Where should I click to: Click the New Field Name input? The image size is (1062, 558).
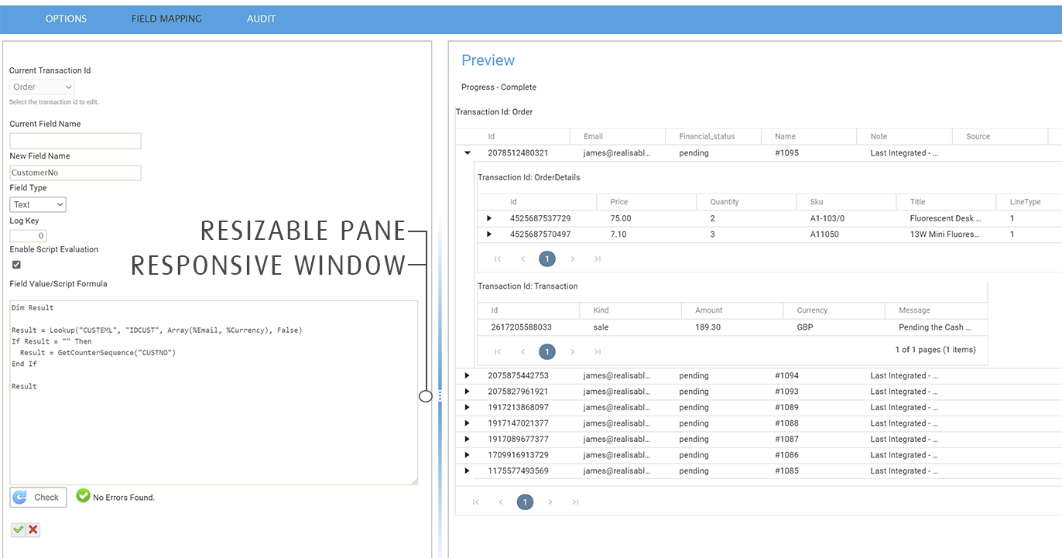75,173
